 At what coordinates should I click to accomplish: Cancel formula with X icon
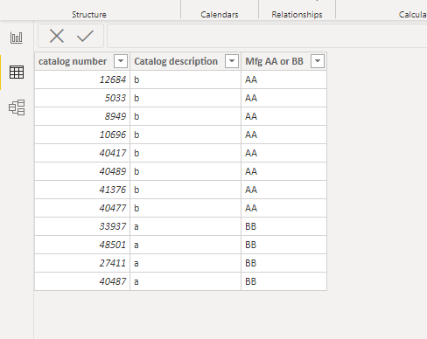(x=57, y=36)
